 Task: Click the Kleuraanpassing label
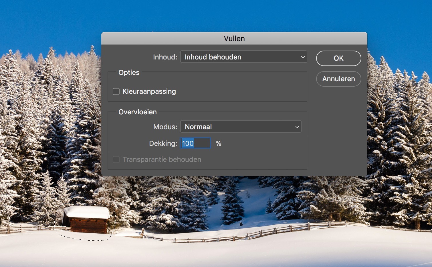pos(149,91)
